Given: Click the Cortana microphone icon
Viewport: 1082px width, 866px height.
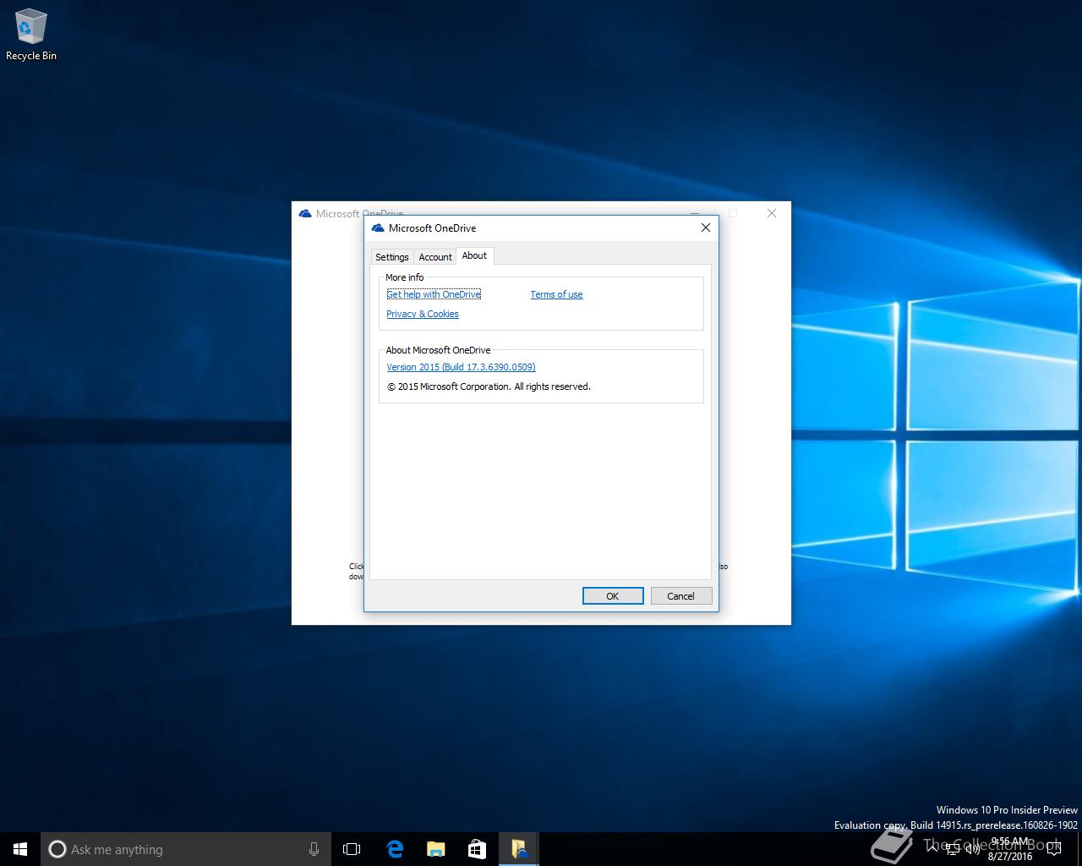Looking at the screenshot, I should click(x=314, y=849).
